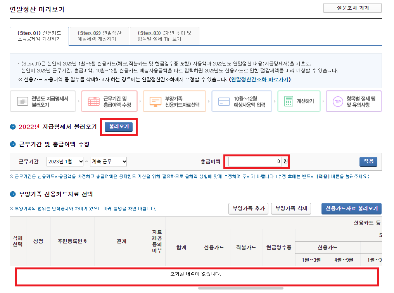This screenshot has height=293, width=394.
Task: Click the 부양가족 추가 button
Action: (248, 208)
